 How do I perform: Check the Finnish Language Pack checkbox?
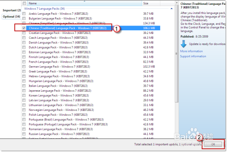[24, 57]
